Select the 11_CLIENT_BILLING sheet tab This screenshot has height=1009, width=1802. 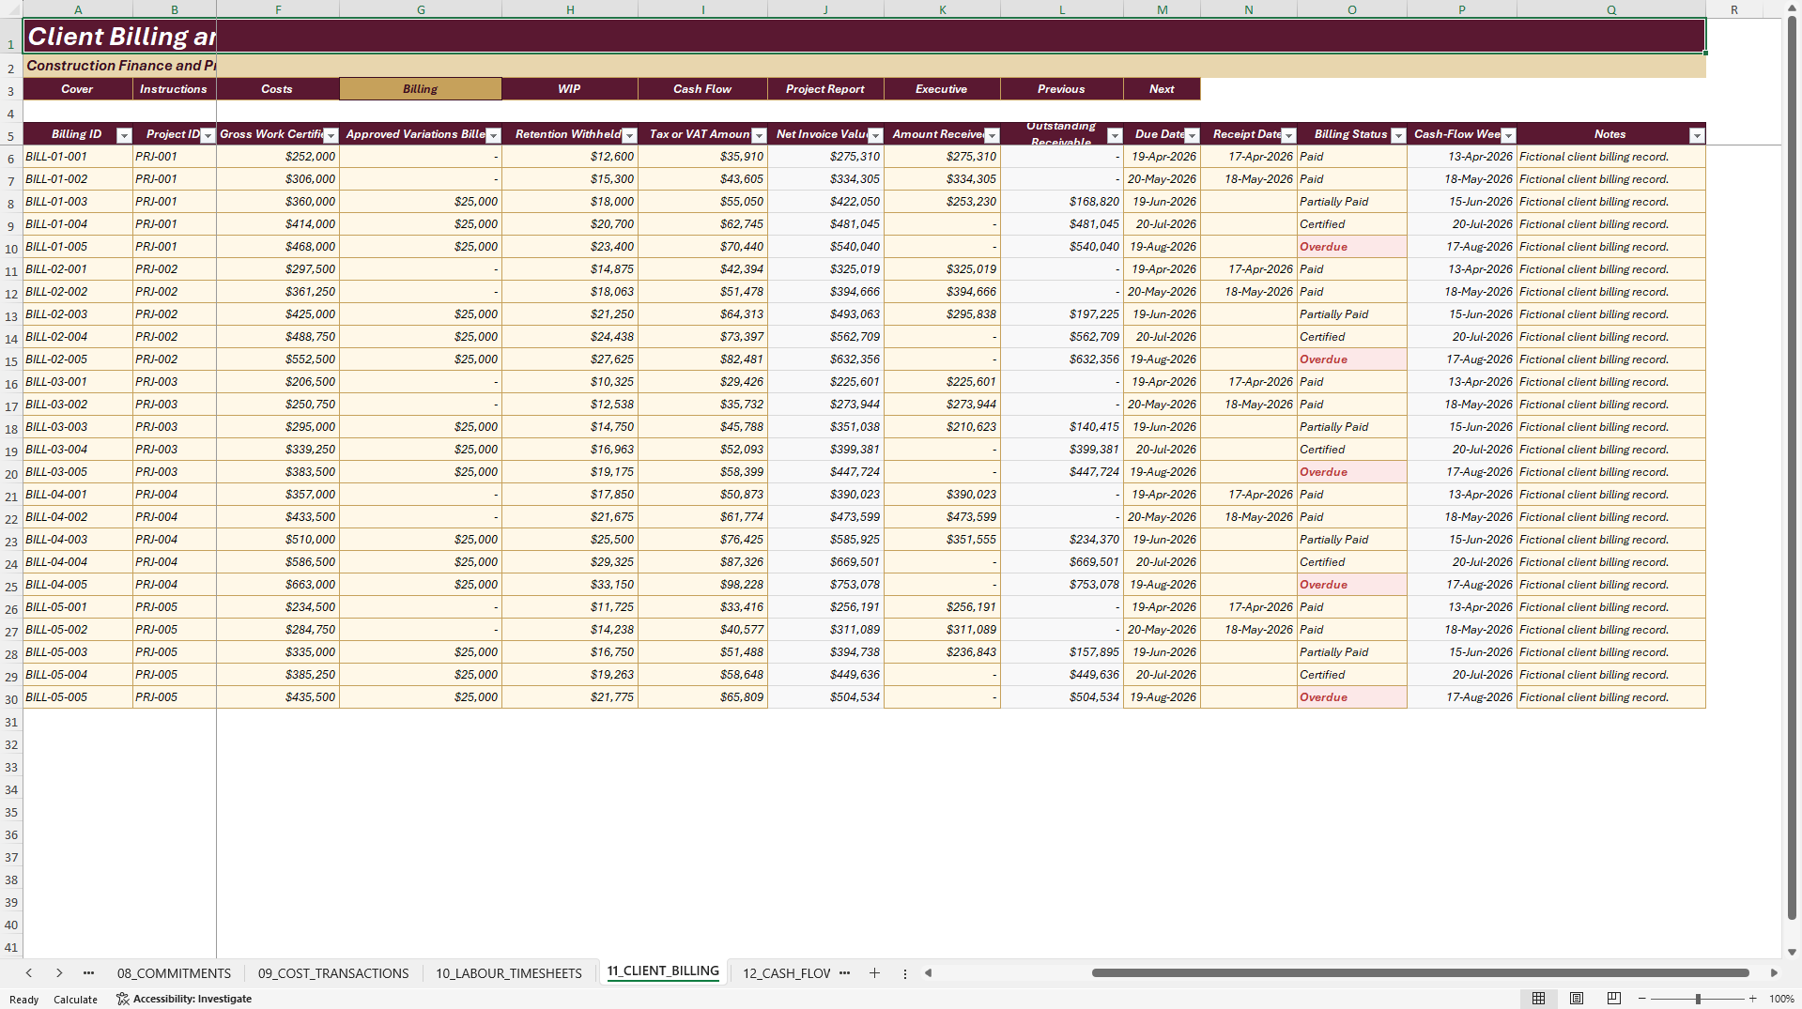(x=663, y=971)
